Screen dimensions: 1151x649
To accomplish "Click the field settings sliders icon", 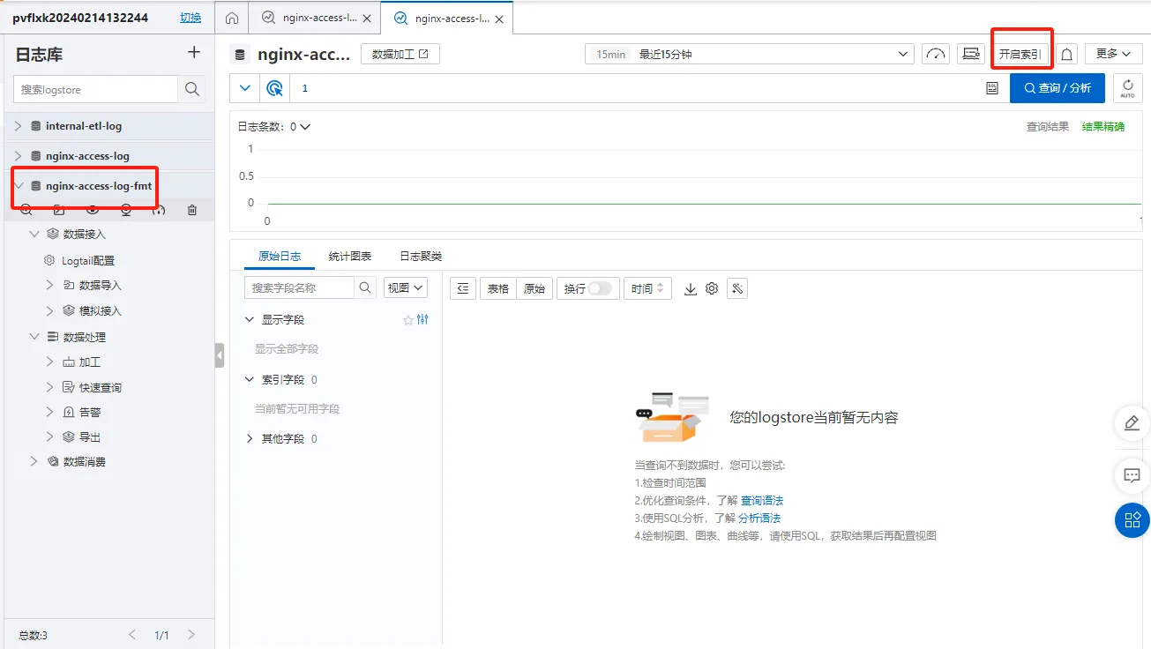I will pyautogui.click(x=422, y=320).
